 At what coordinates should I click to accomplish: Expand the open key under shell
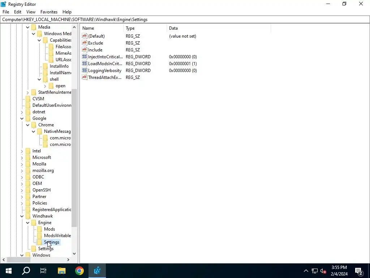coord(45,86)
